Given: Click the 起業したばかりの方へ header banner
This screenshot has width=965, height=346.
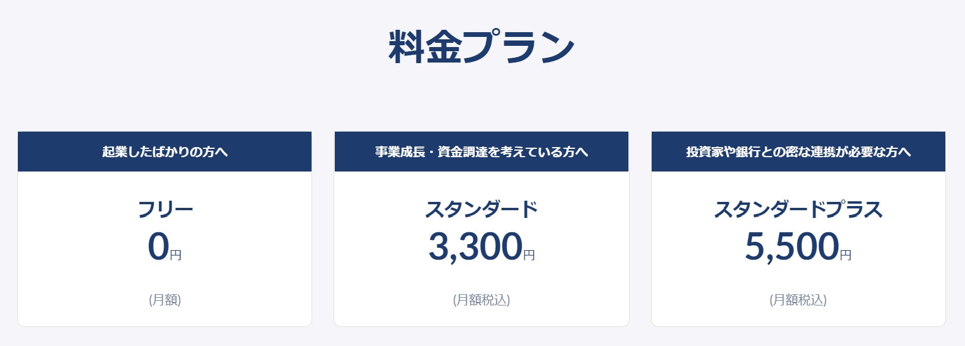Looking at the screenshot, I should tap(164, 152).
